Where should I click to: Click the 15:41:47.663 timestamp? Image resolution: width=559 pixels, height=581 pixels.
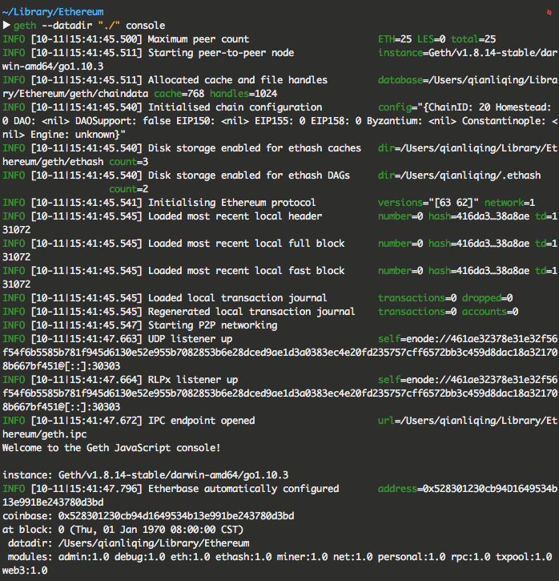click(103, 339)
